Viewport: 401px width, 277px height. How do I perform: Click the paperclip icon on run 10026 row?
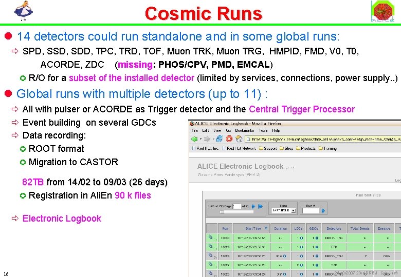click(x=210, y=273)
